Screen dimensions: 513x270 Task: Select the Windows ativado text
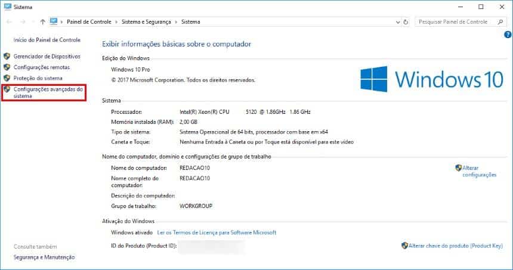(132, 232)
